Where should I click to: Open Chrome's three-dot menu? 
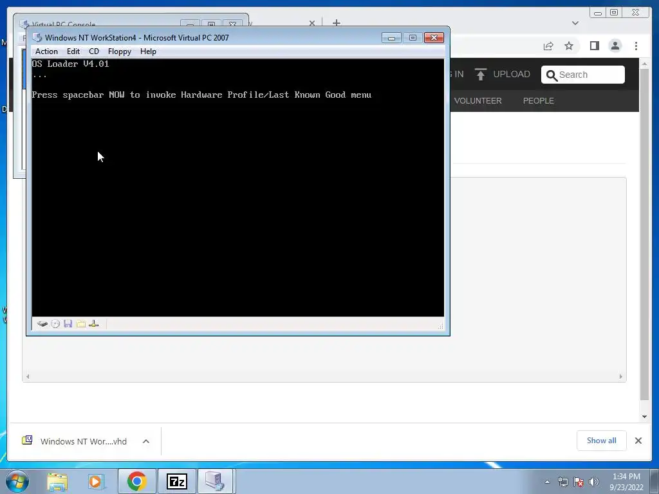click(x=636, y=46)
